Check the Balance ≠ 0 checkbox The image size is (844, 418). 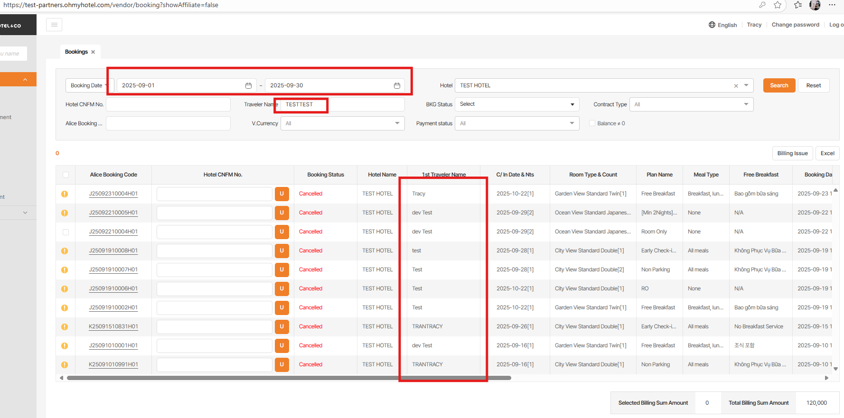pos(592,123)
